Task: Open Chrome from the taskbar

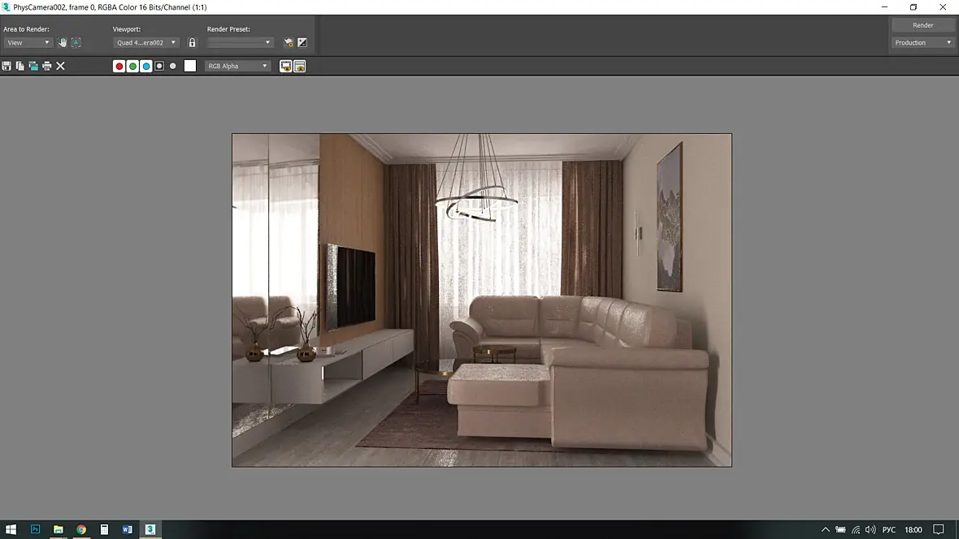Action: click(x=81, y=529)
